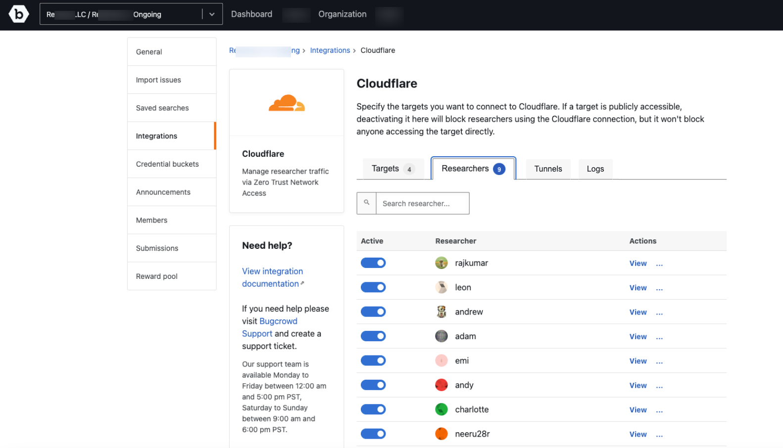Open rajkumar's avatar
The width and height of the screenshot is (783, 448).
pyautogui.click(x=441, y=263)
